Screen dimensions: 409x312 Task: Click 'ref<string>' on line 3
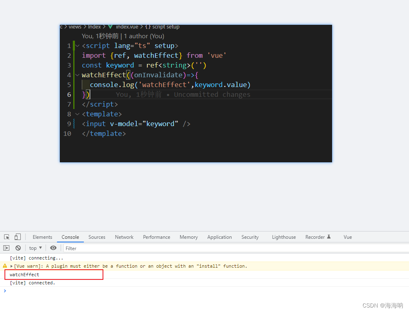pos(168,65)
